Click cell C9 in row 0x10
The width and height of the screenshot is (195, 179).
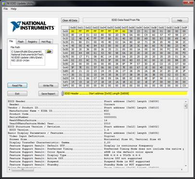146,35
